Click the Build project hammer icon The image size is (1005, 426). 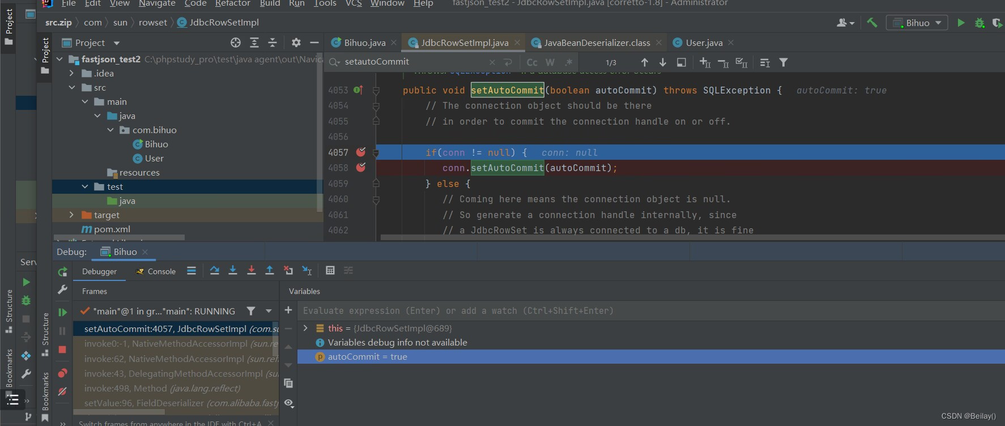872,23
